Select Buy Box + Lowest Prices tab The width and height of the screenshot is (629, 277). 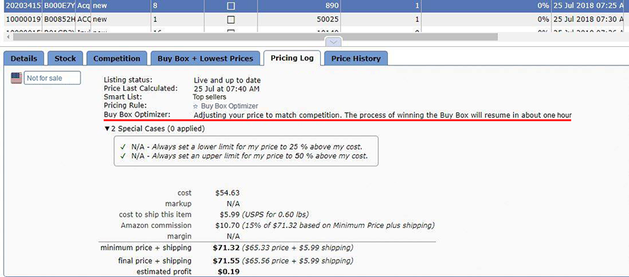point(206,58)
